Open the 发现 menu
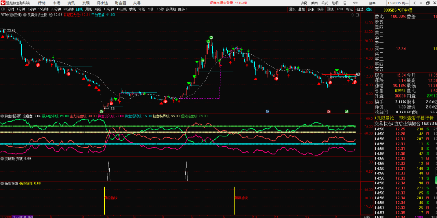Viewport: 437px width, 218px height. tap(86, 3)
